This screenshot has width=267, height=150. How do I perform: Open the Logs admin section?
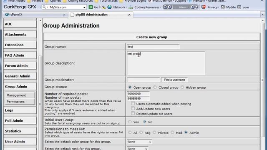pos(20,110)
